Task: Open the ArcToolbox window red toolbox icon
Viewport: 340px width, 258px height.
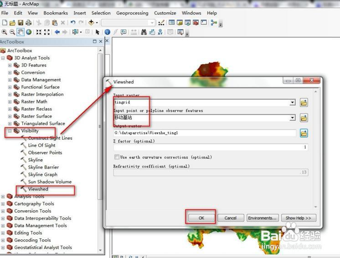Action: pyautogui.click(x=196, y=22)
